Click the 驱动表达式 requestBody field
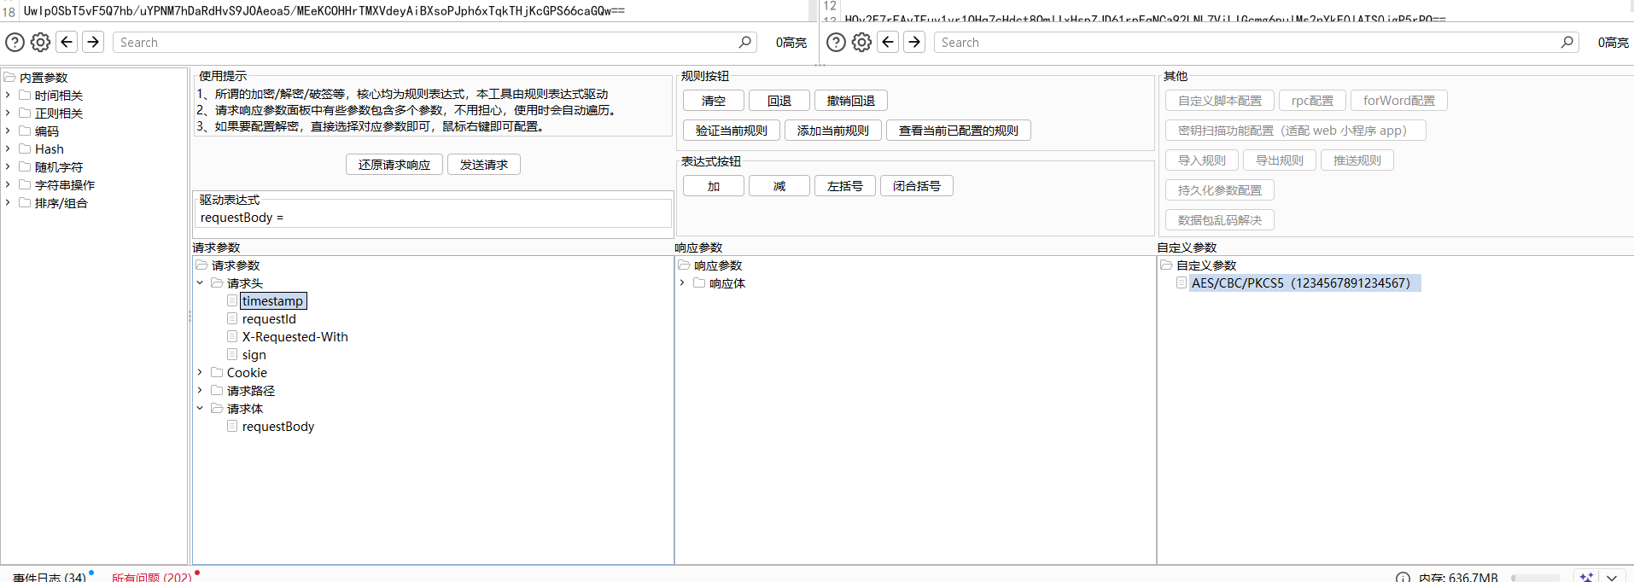The height and width of the screenshot is (582, 1634). (434, 218)
